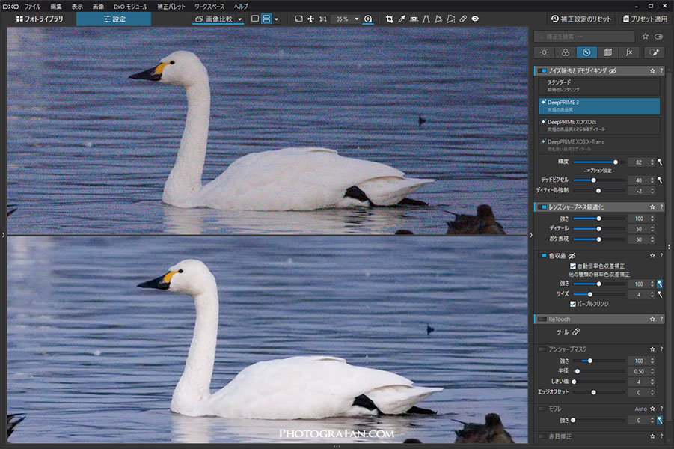Open view layout dropdown arrow
The width and height of the screenshot is (674, 449).
coord(276,19)
